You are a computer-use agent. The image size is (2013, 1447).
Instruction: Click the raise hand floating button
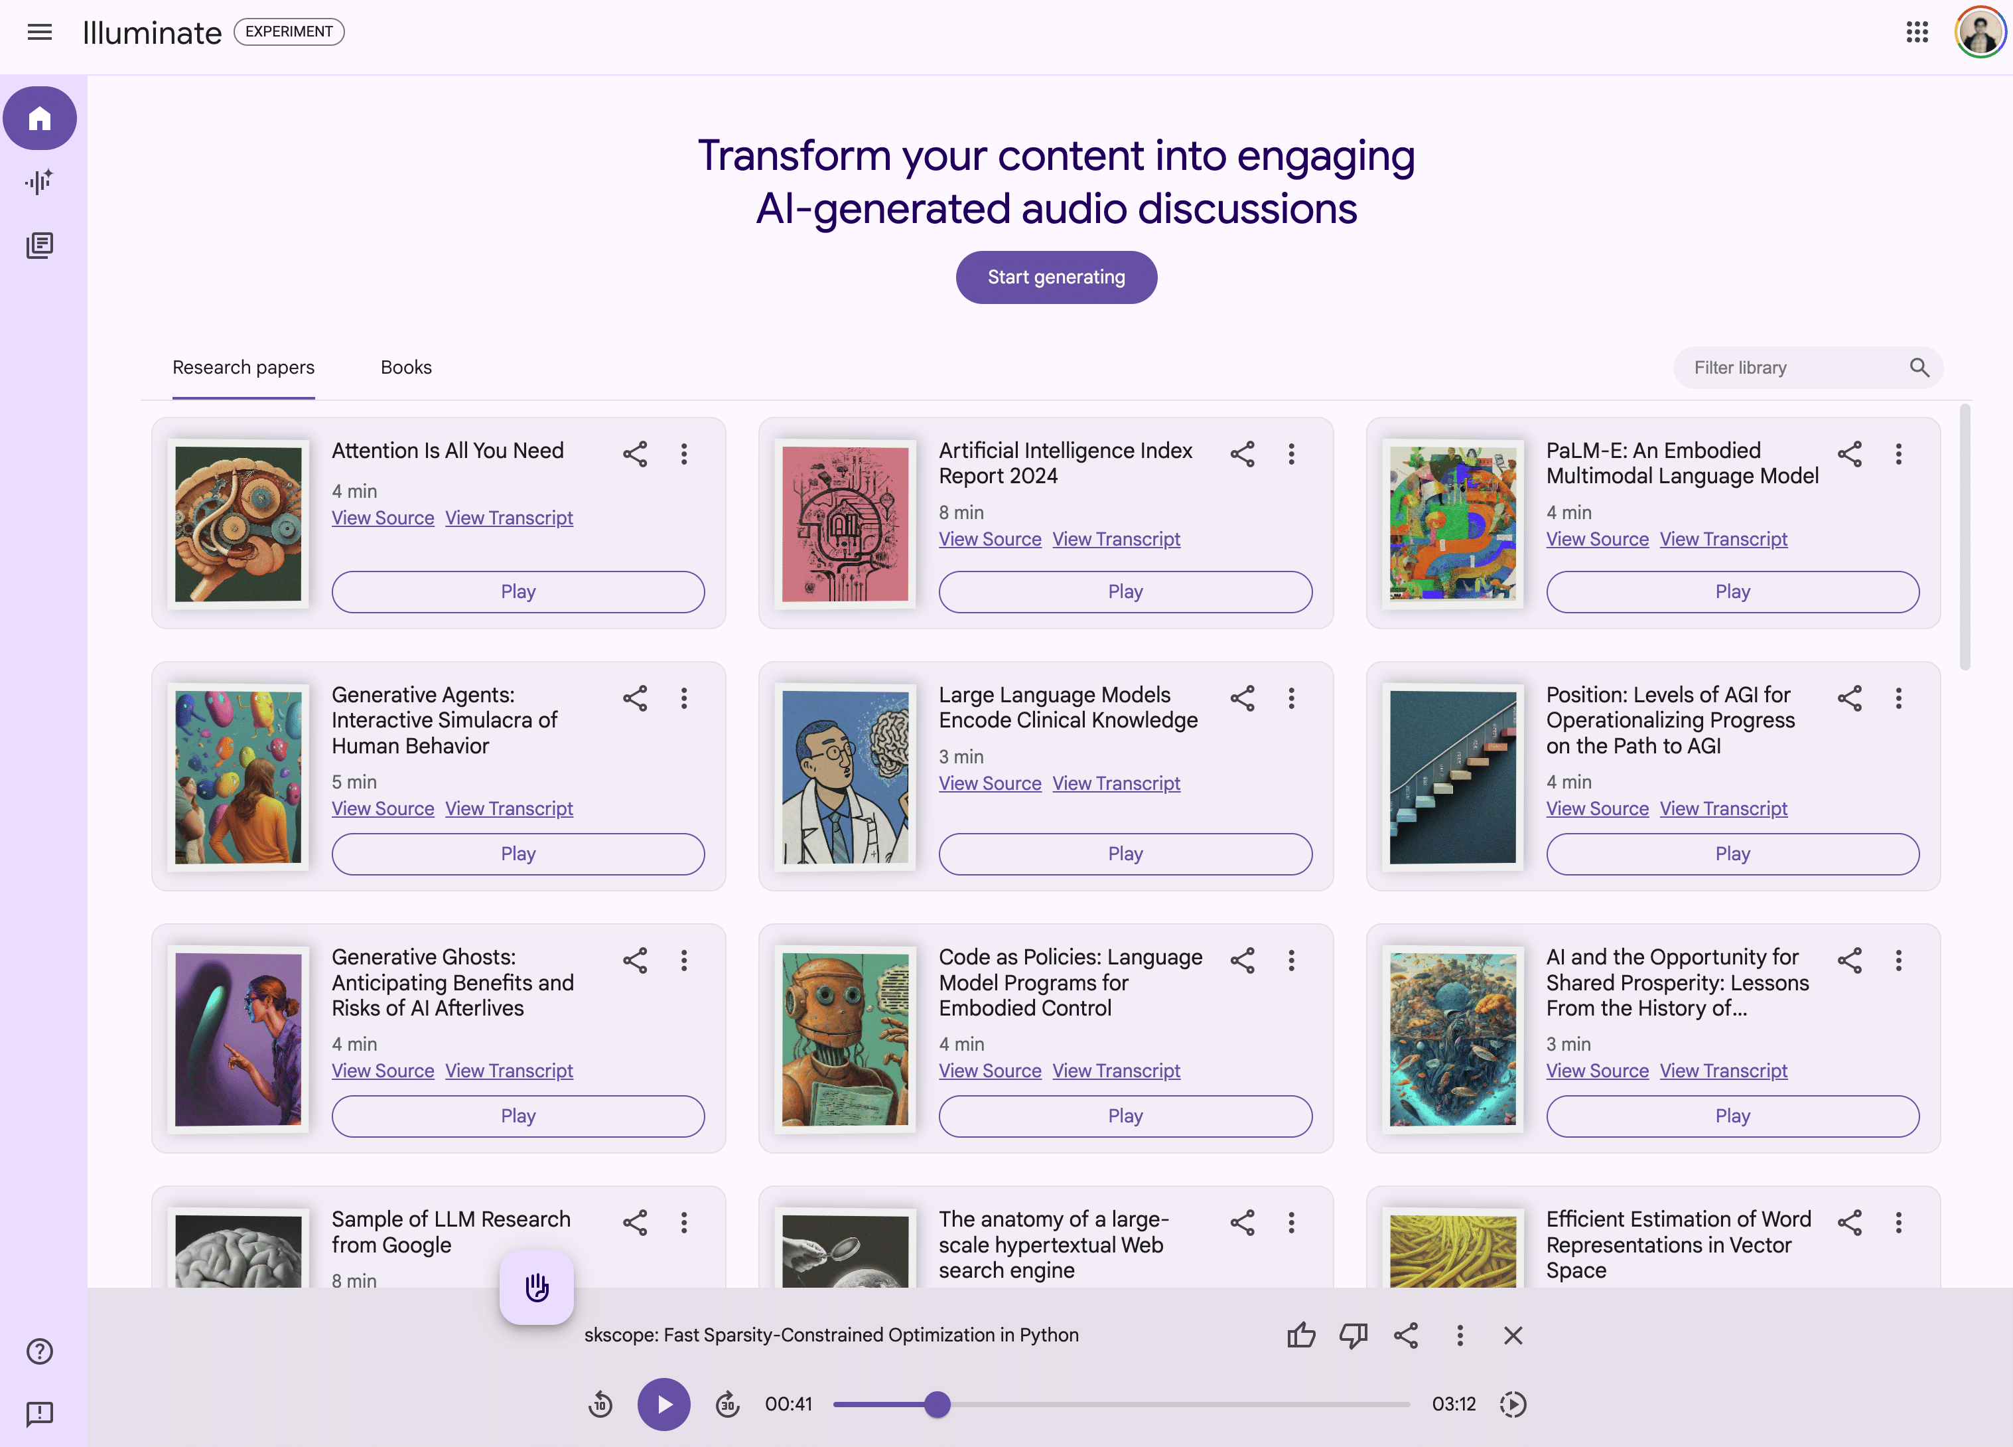[x=536, y=1287]
